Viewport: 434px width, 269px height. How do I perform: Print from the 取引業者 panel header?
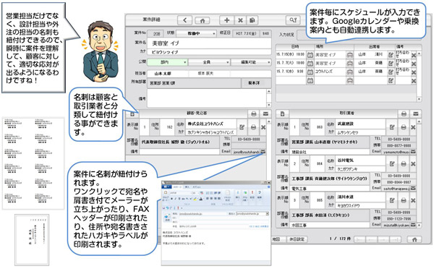point(404,114)
